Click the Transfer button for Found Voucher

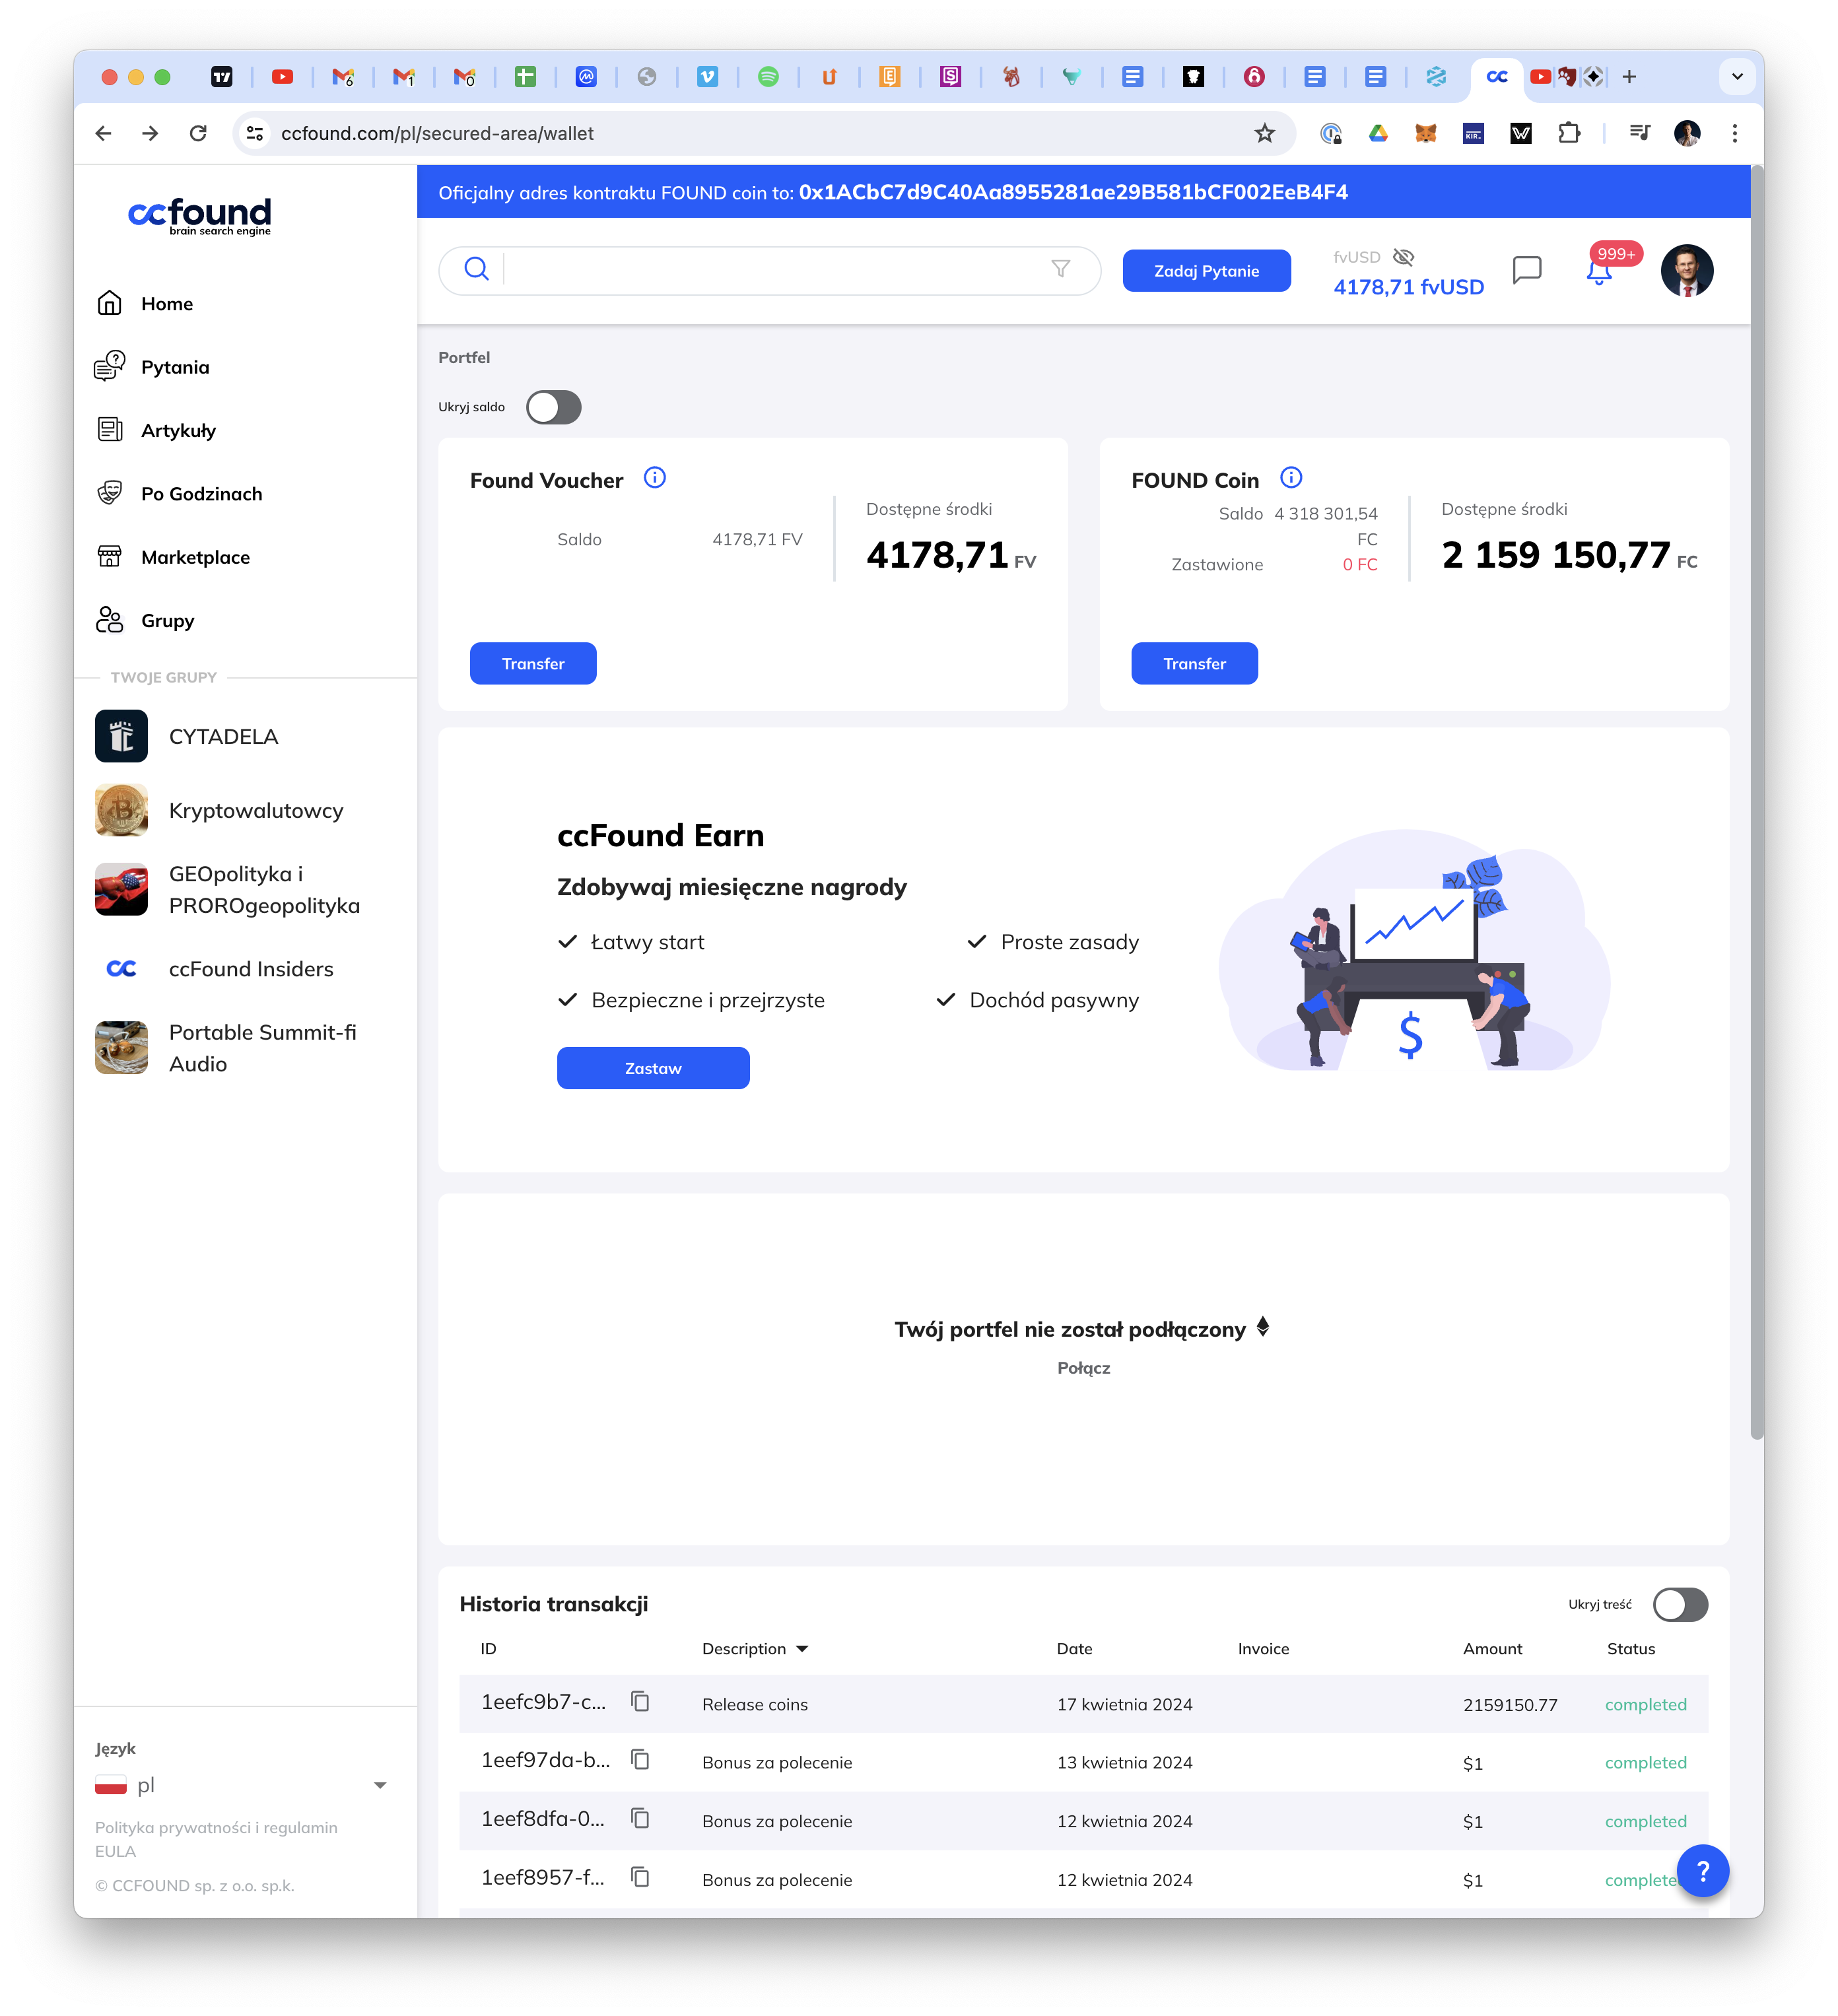coord(533,664)
